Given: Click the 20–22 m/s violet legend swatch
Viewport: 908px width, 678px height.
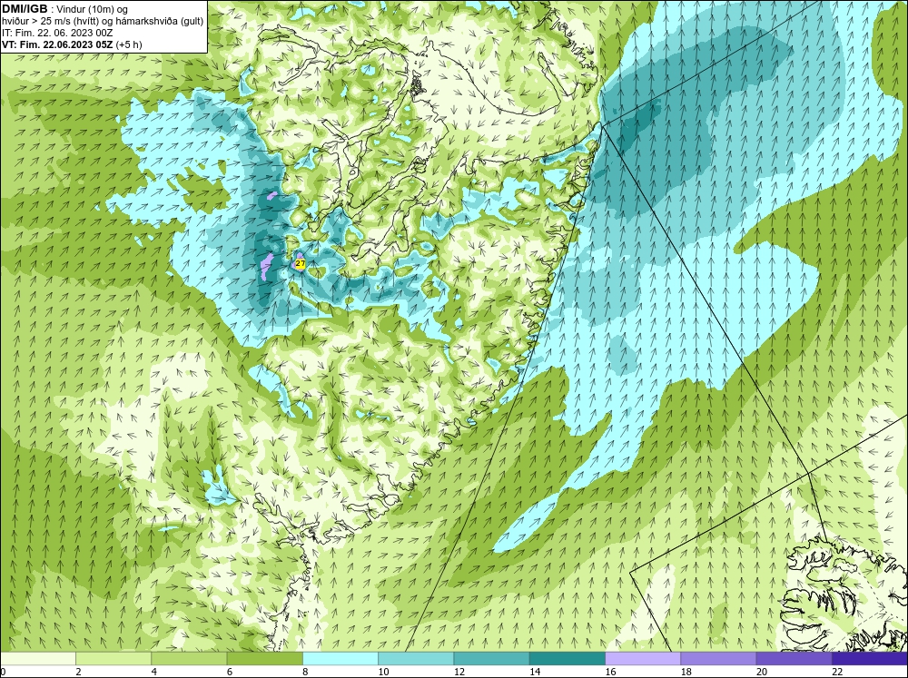Looking at the screenshot, I should pos(794,659).
